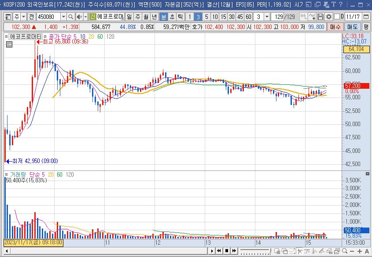Click the grid table icon below the stock name

(9, 44)
